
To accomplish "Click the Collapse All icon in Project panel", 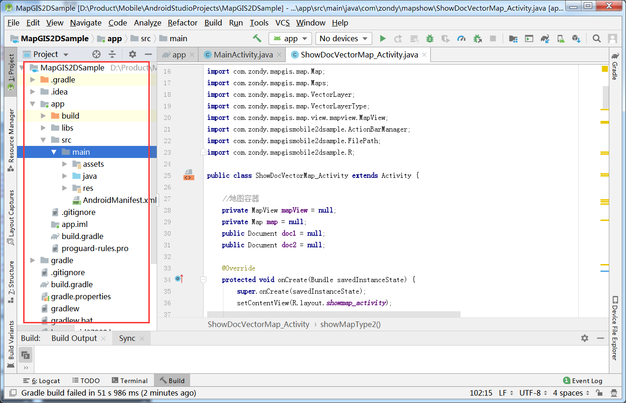I will pos(112,54).
